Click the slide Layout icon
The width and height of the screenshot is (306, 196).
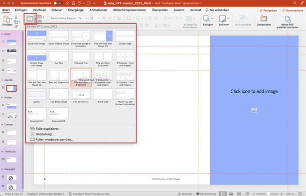(x=40, y=17)
